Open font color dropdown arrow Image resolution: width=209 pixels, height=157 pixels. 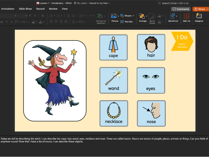pos(44,22)
